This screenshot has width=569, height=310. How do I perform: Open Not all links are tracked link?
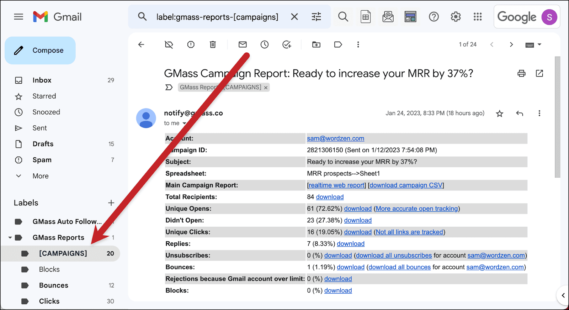pyautogui.click(x=409, y=232)
